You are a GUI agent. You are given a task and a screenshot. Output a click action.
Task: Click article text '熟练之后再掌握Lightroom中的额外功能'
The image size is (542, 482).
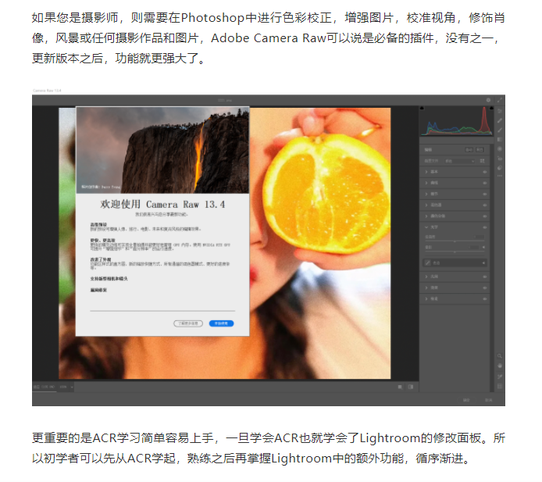point(295,459)
